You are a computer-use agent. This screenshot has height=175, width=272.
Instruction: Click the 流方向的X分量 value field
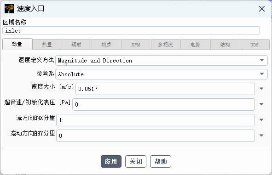pyautogui.click(x=156, y=120)
